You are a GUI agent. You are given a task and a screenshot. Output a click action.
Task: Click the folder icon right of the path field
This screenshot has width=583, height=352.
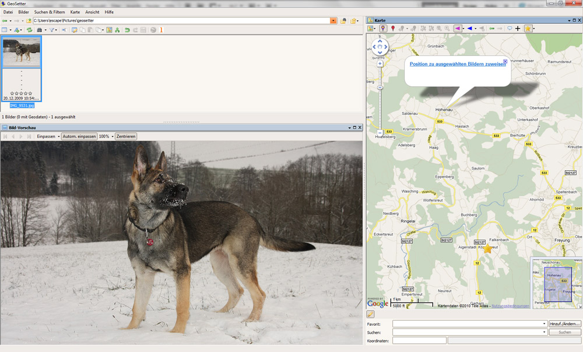pyautogui.click(x=353, y=21)
